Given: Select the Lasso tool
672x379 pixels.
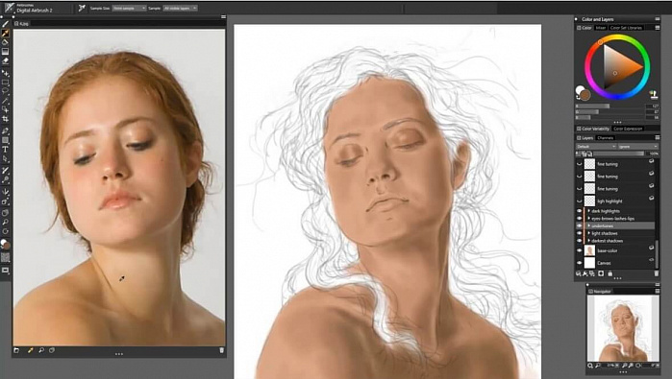Looking at the screenshot, I should 5,91.
